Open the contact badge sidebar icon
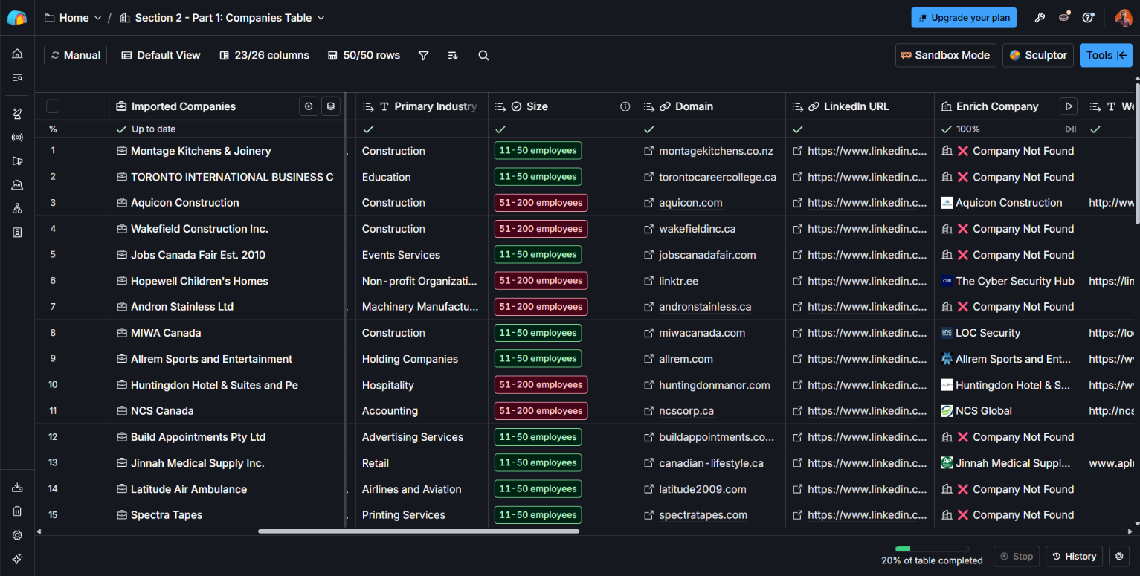Viewport: 1140px width, 576px height. 17,233
